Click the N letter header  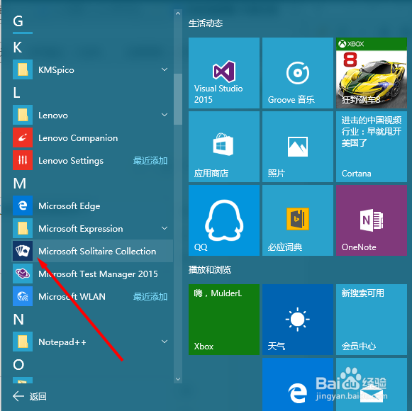[x=18, y=320]
